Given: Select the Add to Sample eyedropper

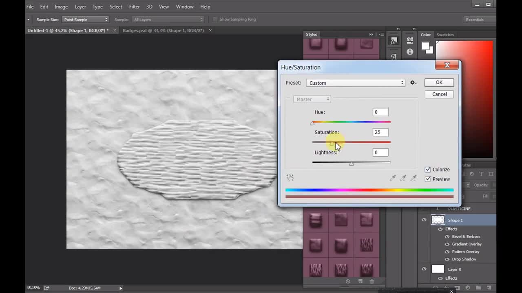Looking at the screenshot, I should click(403, 178).
